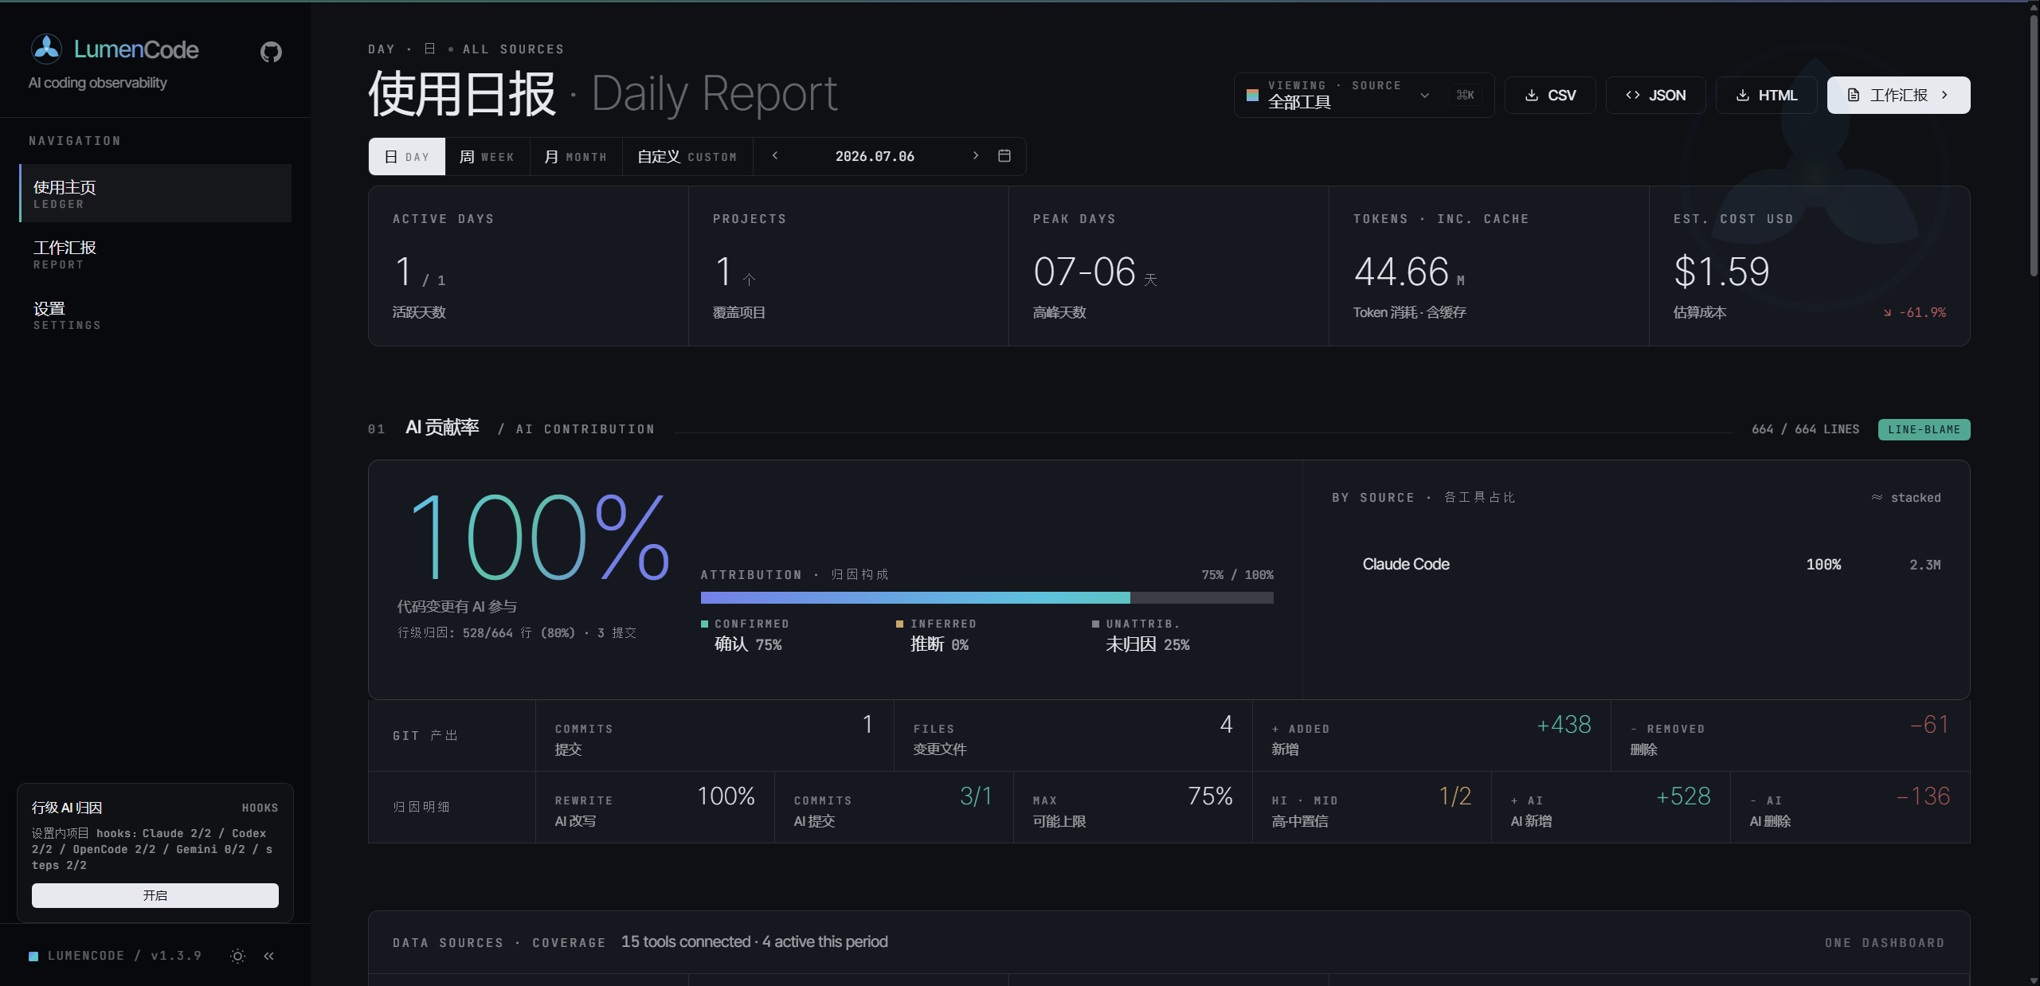Viewport: 2040px width, 986px height.
Task: Click the +528 AI added value
Action: point(1683,796)
